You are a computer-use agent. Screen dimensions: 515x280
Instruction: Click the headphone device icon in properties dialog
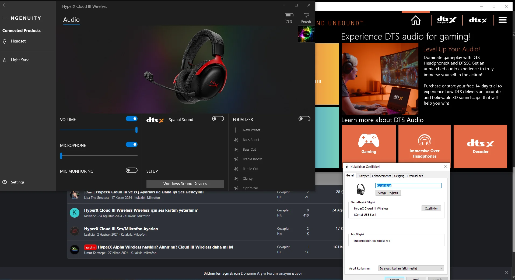click(361, 189)
